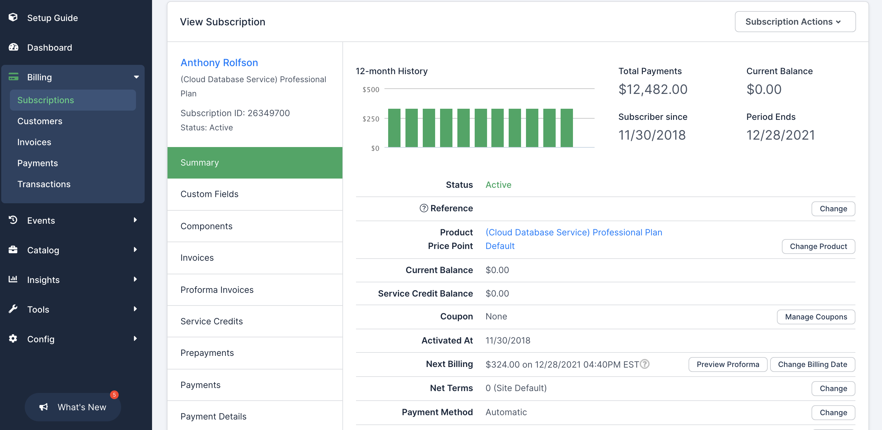Expand the Catalog menu arrow
The image size is (882, 430).
click(x=135, y=250)
